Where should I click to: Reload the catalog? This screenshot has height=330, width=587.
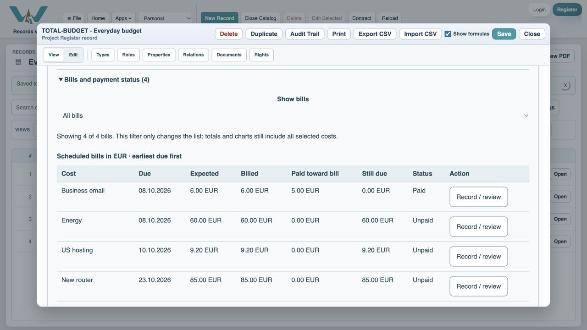390,18
